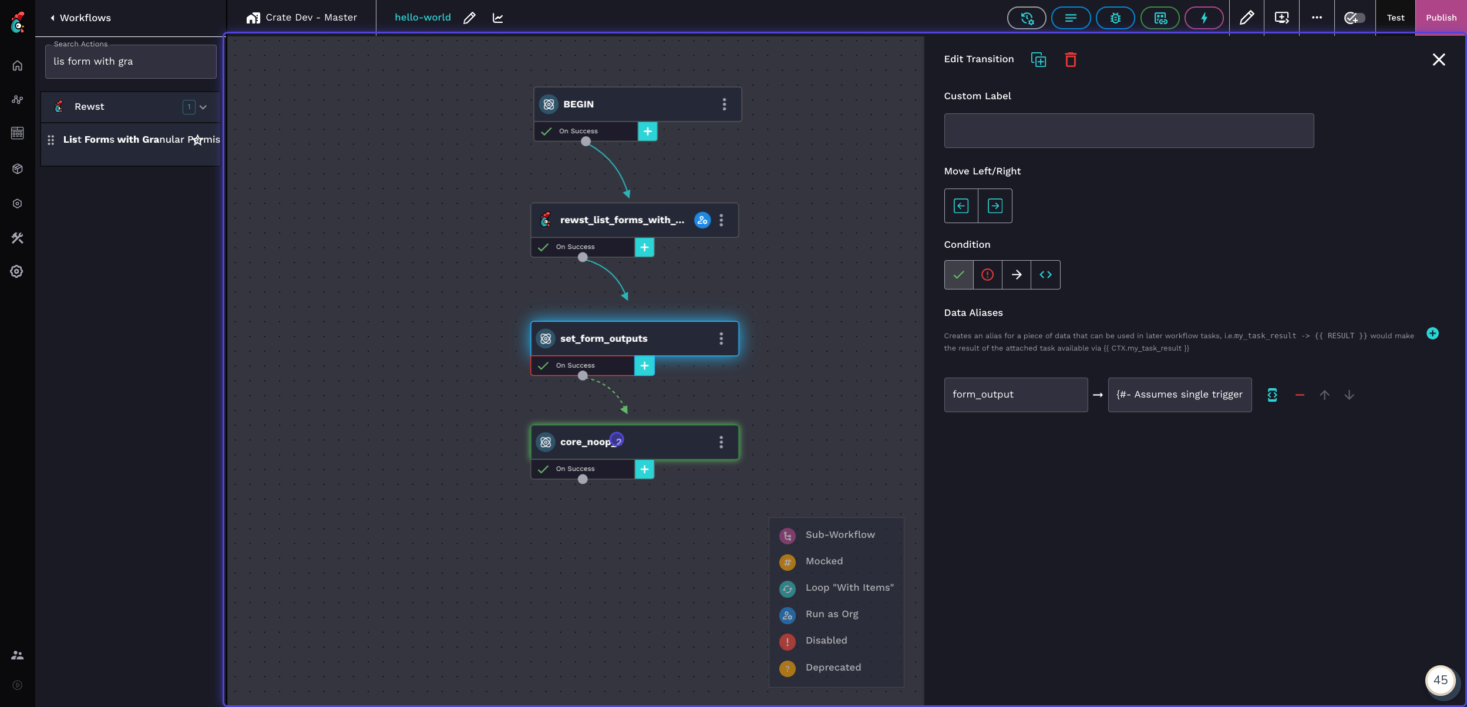
Task: Add transition to core_noop_2 task
Action: pyautogui.click(x=644, y=470)
